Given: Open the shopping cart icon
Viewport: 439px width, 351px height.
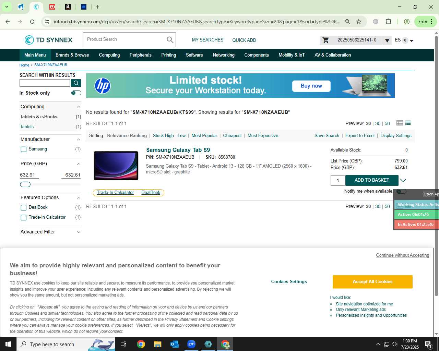Looking at the screenshot, I should click(325, 40).
